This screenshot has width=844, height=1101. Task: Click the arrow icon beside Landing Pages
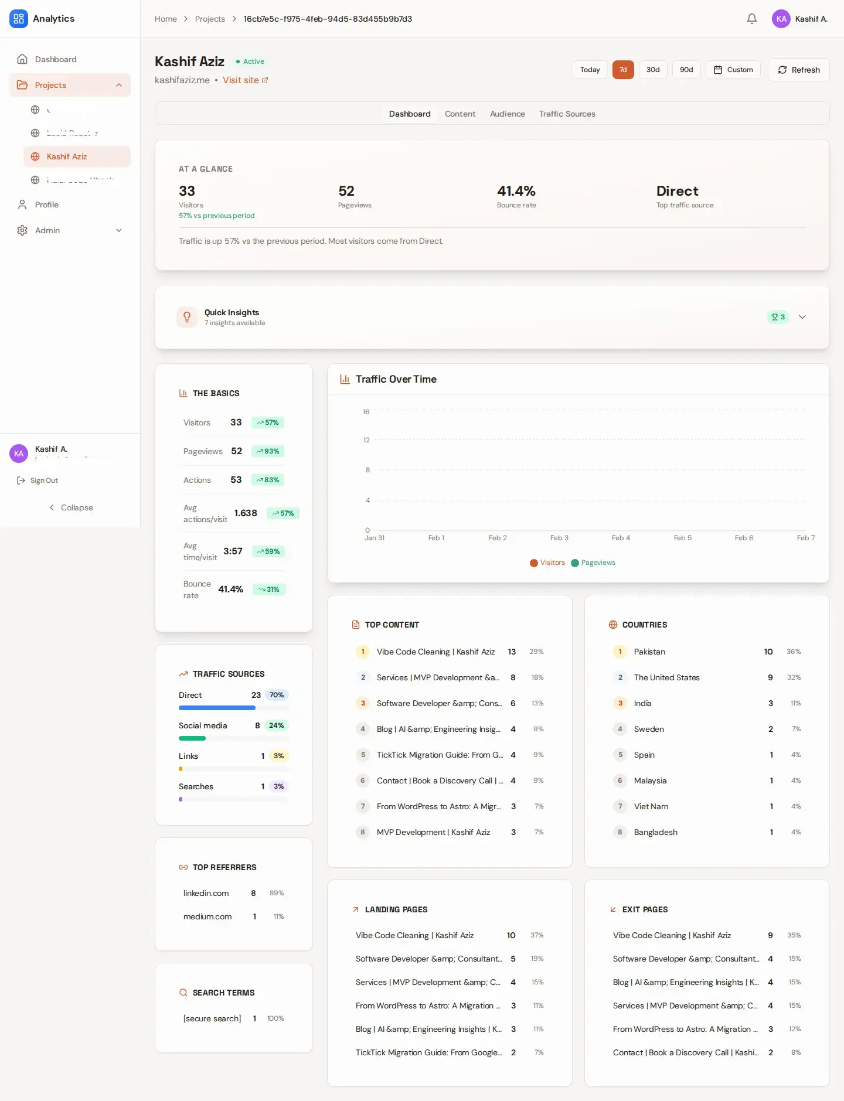tap(356, 909)
